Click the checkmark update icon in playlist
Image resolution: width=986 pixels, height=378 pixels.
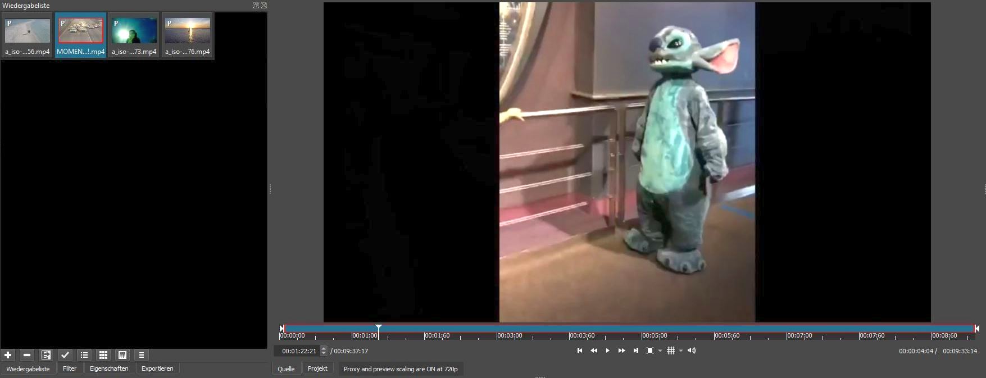click(65, 355)
